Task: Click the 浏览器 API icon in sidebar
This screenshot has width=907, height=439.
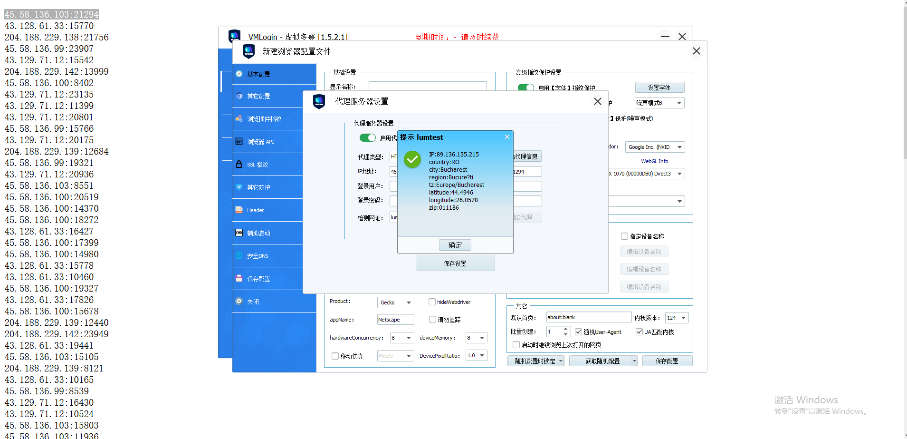Action: pos(239,141)
